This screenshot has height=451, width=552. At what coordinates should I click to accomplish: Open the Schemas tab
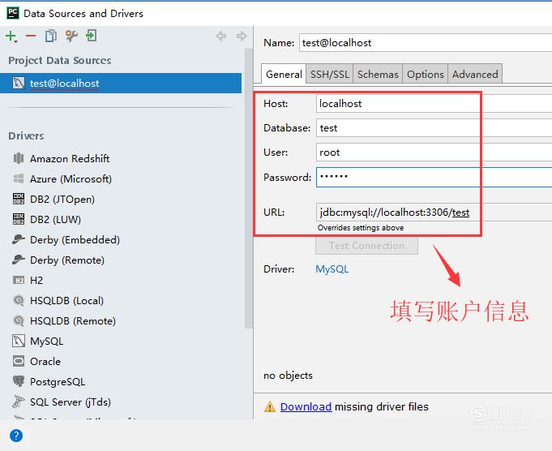pos(378,74)
